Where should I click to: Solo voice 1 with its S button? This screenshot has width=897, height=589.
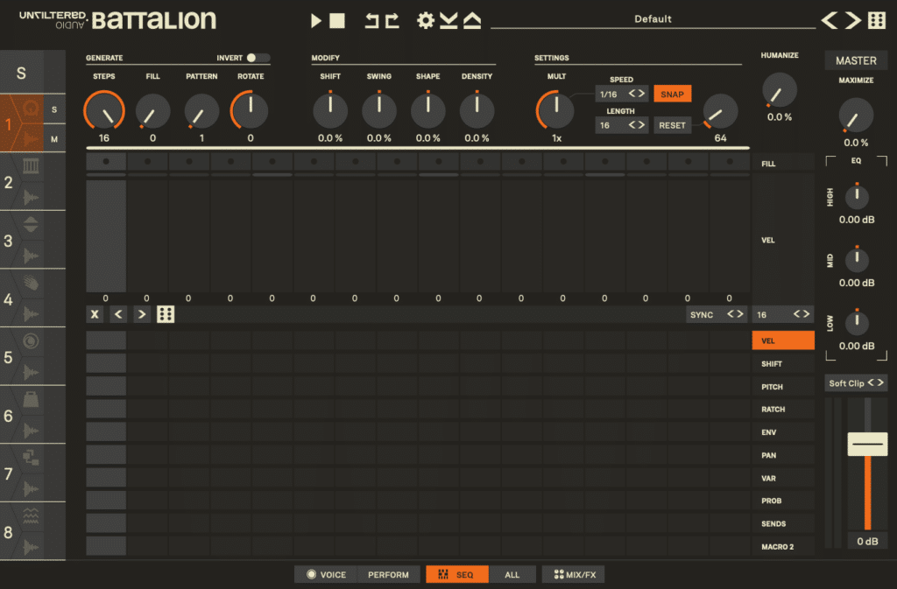(x=54, y=109)
